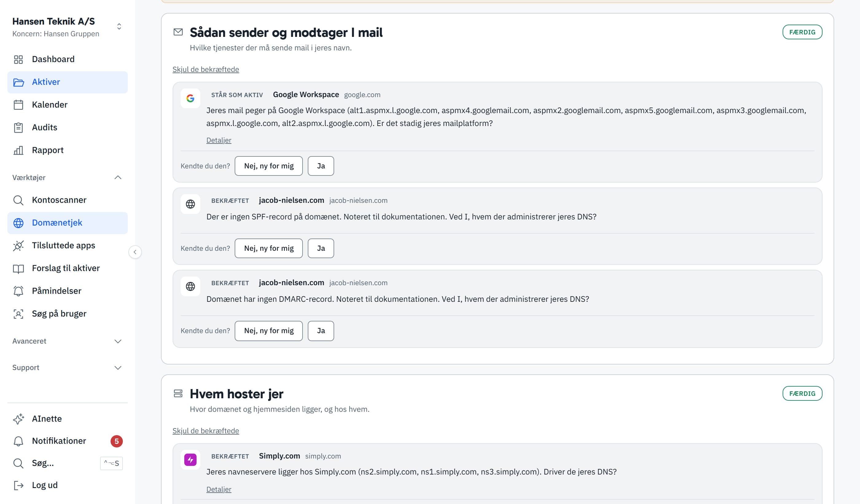Open the Påmindelser menu item

[68, 291]
